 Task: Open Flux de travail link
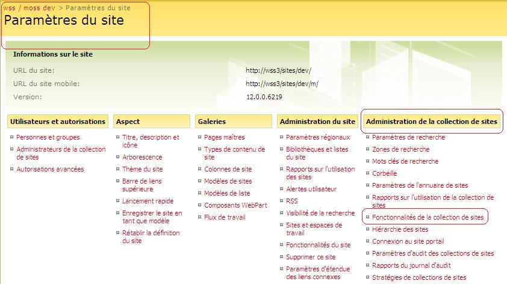[x=224, y=217]
